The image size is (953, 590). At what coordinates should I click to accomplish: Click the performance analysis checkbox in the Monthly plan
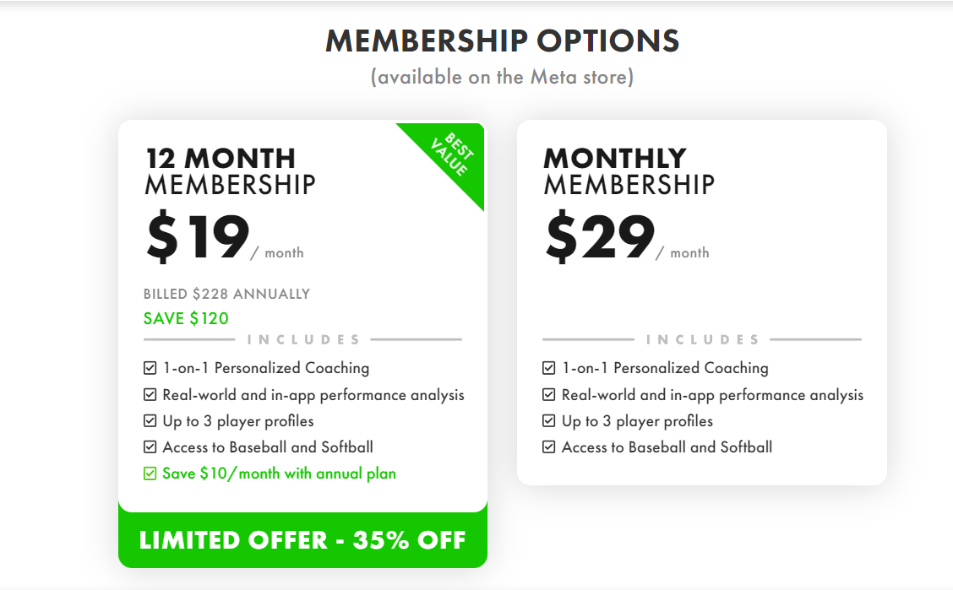click(x=549, y=394)
